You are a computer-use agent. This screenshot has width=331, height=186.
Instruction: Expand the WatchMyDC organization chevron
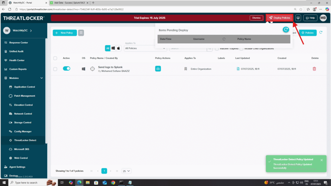click(x=31, y=31)
